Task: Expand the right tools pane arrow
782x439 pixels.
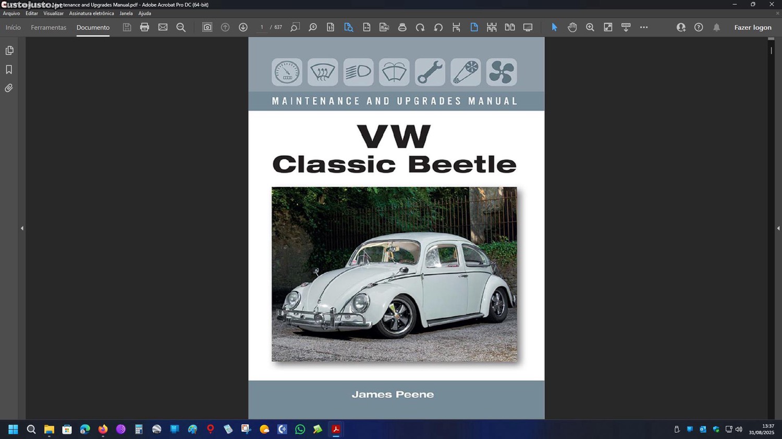Action: (x=778, y=228)
